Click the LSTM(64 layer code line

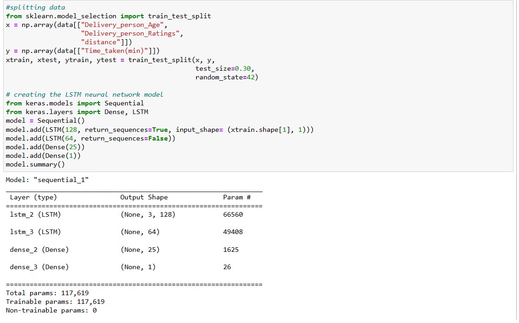point(91,138)
